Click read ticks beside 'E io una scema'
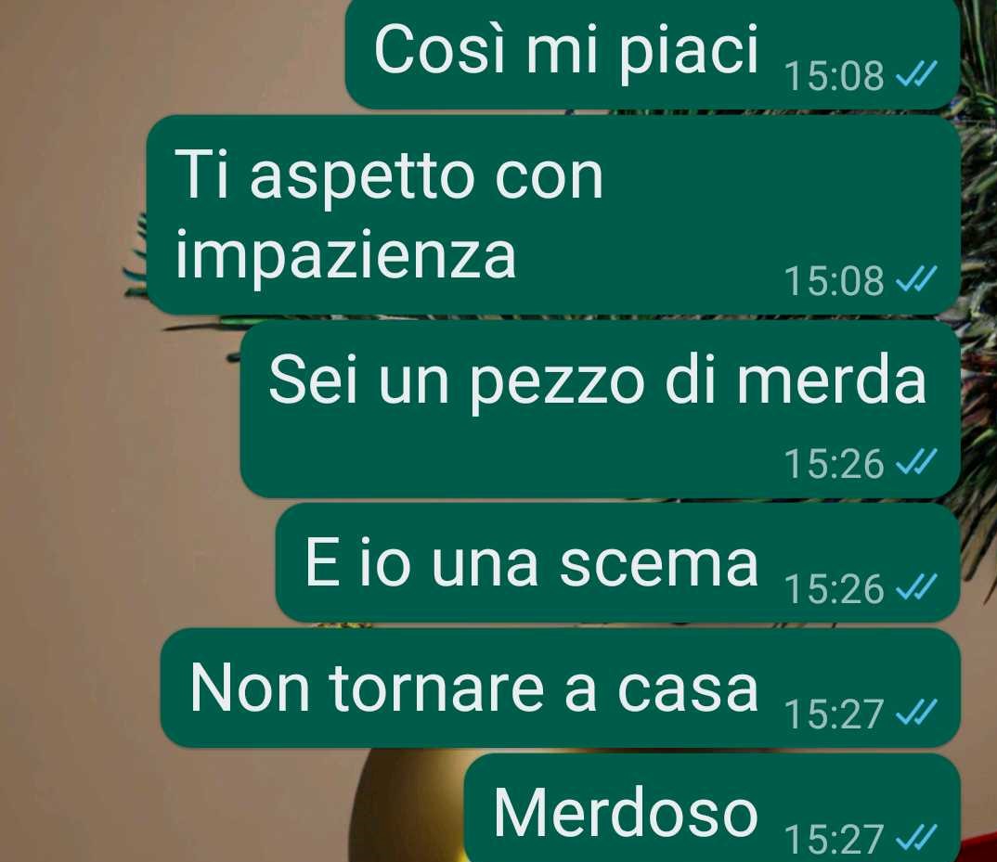Image resolution: width=997 pixels, height=862 pixels. pyautogui.click(x=915, y=588)
